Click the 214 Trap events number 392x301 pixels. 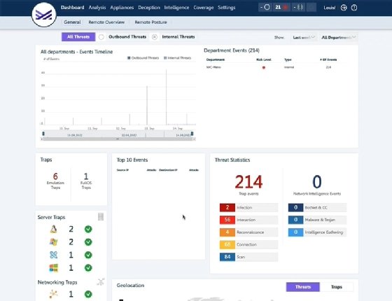(x=248, y=181)
